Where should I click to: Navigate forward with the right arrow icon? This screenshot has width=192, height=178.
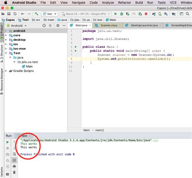[x=29, y=14]
